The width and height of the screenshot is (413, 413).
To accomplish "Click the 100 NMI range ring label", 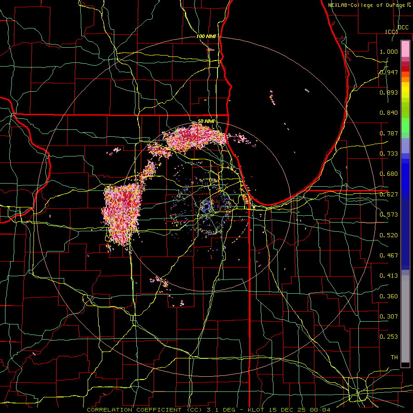I will click(x=206, y=36).
